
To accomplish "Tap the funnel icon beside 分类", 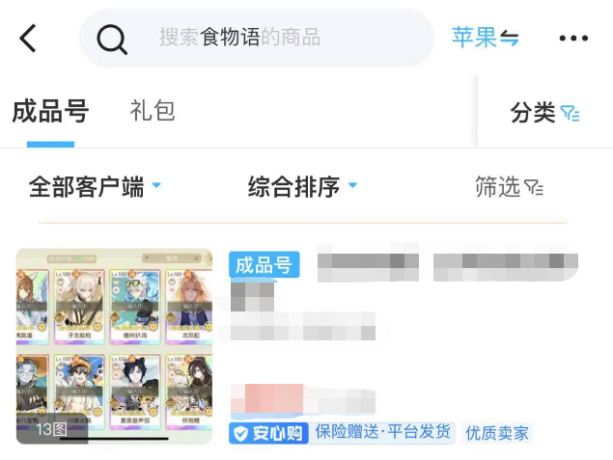I will pyautogui.click(x=570, y=113).
